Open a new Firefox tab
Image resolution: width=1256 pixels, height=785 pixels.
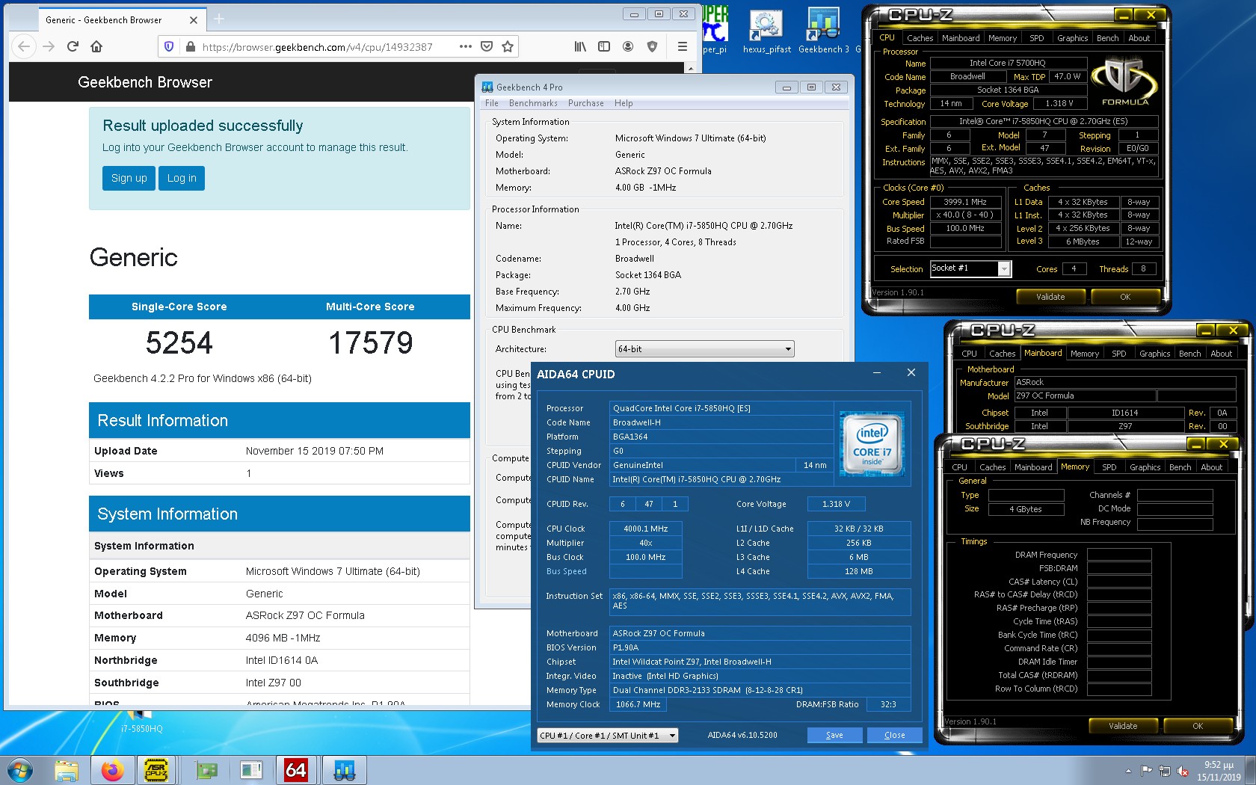[x=219, y=19]
